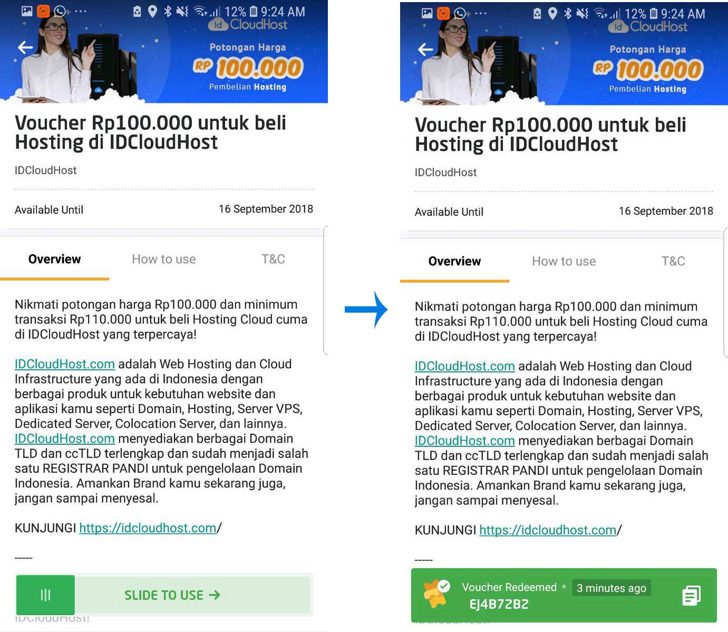The image size is (728, 632).
Task: Tap the Bluetooth icon in the status bar
Action: pyautogui.click(x=169, y=11)
